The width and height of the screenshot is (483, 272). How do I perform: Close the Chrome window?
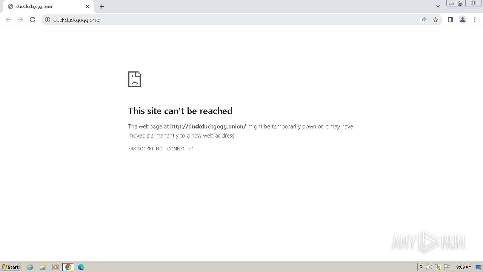[x=473, y=3]
